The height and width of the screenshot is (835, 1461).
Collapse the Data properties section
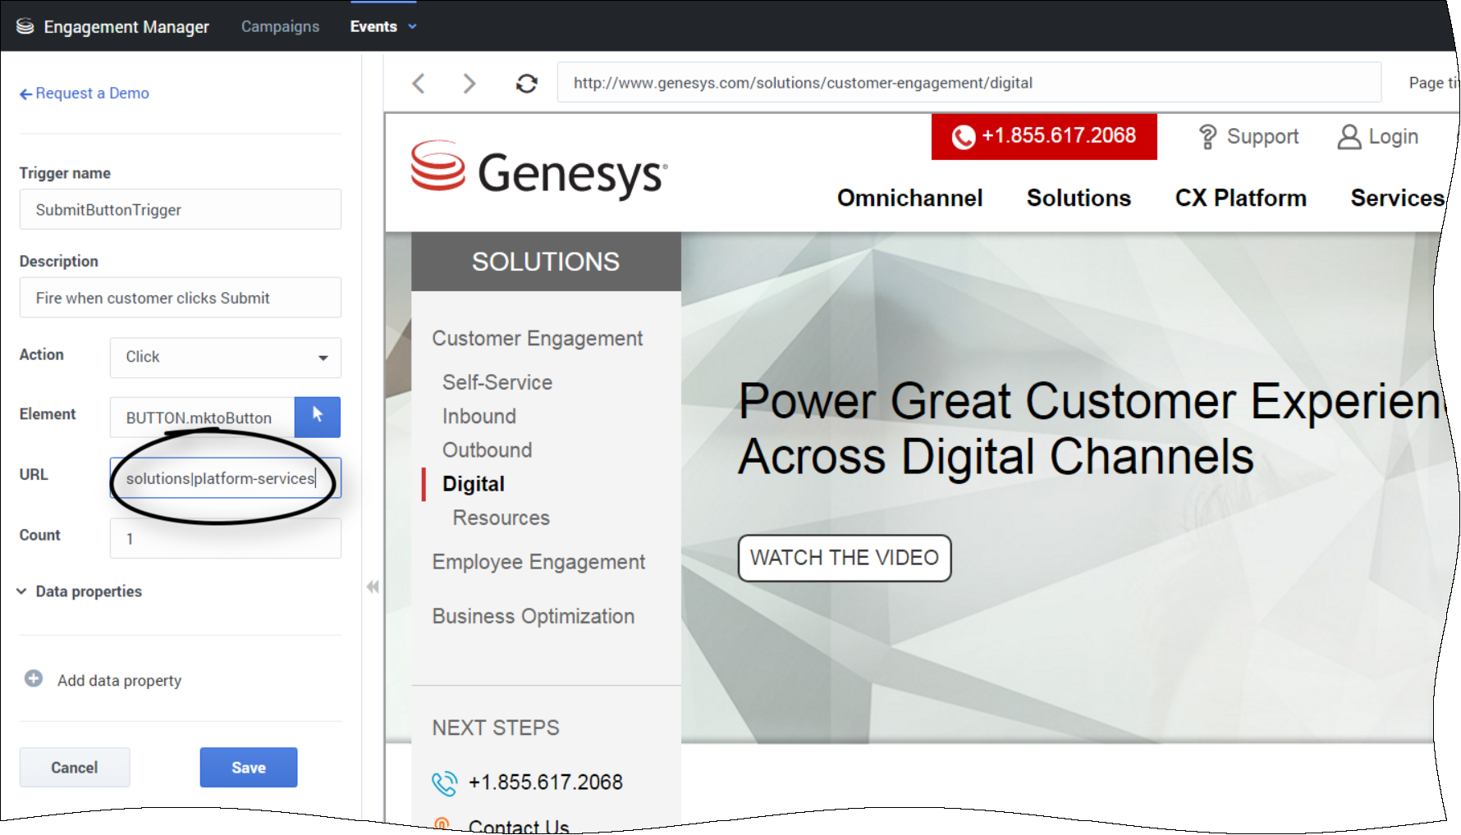pos(22,591)
